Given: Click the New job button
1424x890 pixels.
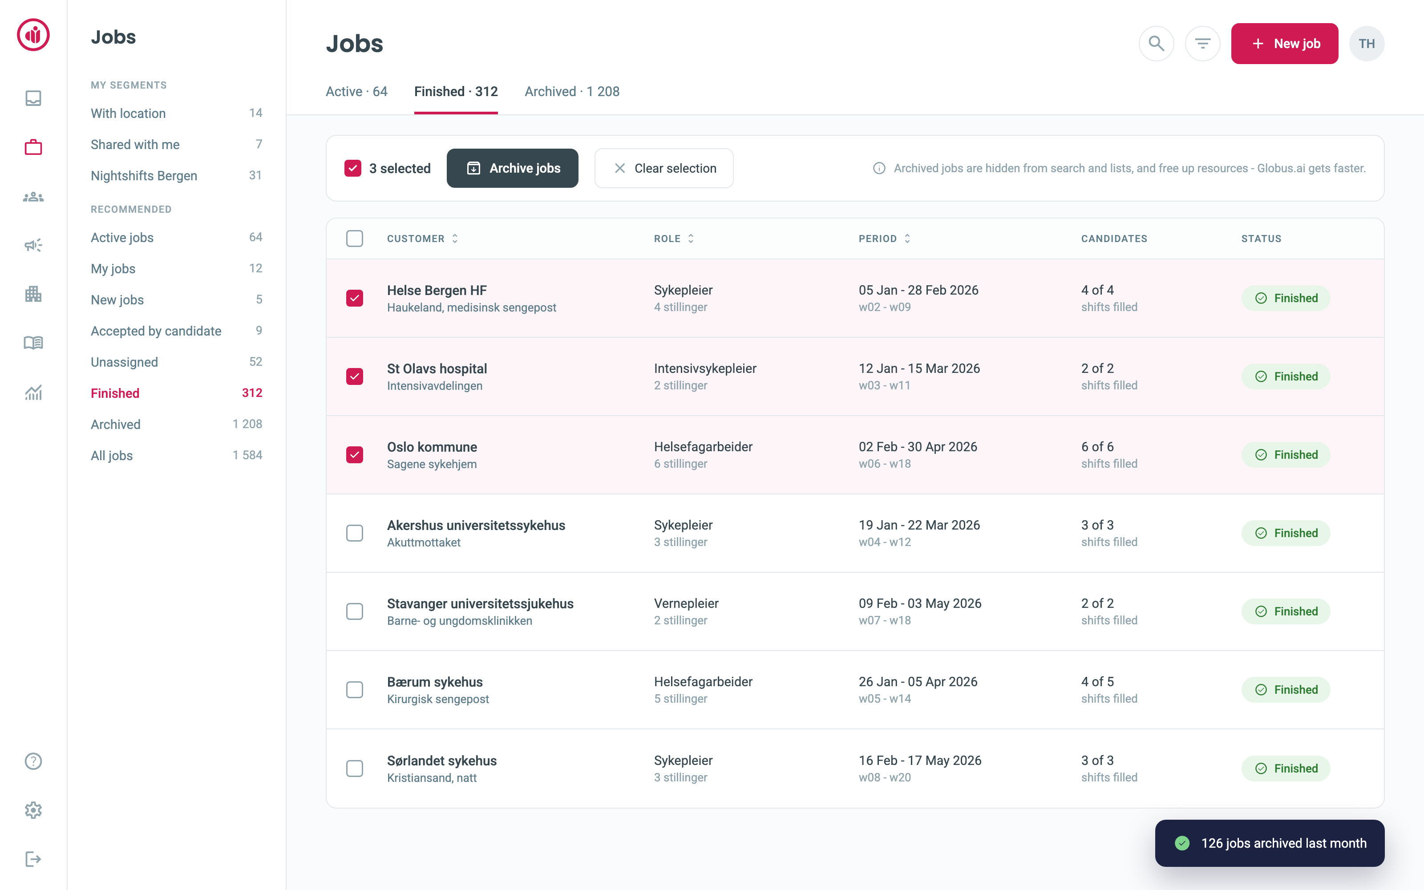Looking at the screenshot, I should (1285, 44).
